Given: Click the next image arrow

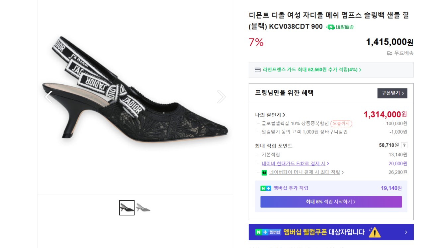Looking at the screenshot, I should click(x=221, y=97).
